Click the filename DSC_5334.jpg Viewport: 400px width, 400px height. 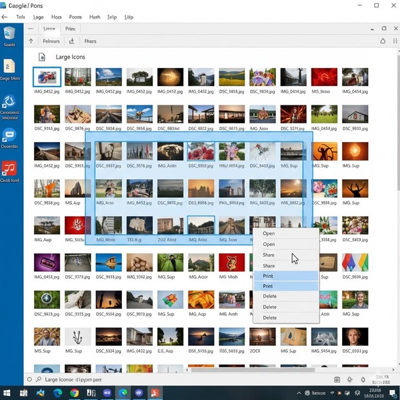pos(109,351)
